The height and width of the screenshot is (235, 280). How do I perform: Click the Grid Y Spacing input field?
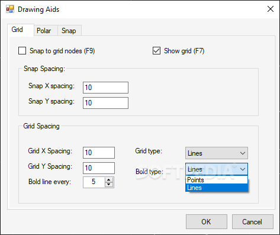[99, 168]
